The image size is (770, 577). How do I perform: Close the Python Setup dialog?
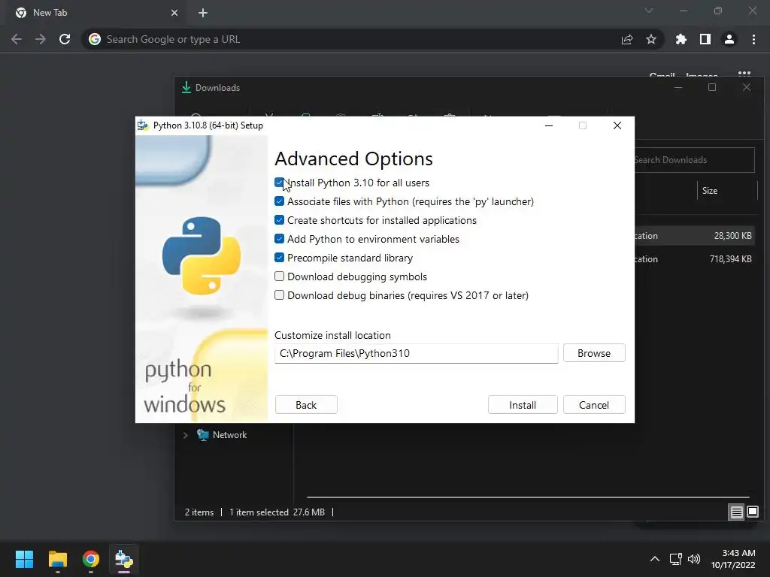pyautogui.click(x=617, y=125)
